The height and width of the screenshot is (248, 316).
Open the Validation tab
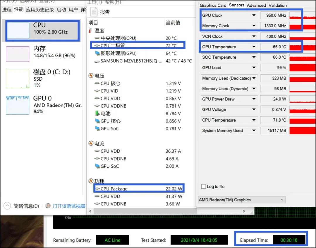click(277, 5)
